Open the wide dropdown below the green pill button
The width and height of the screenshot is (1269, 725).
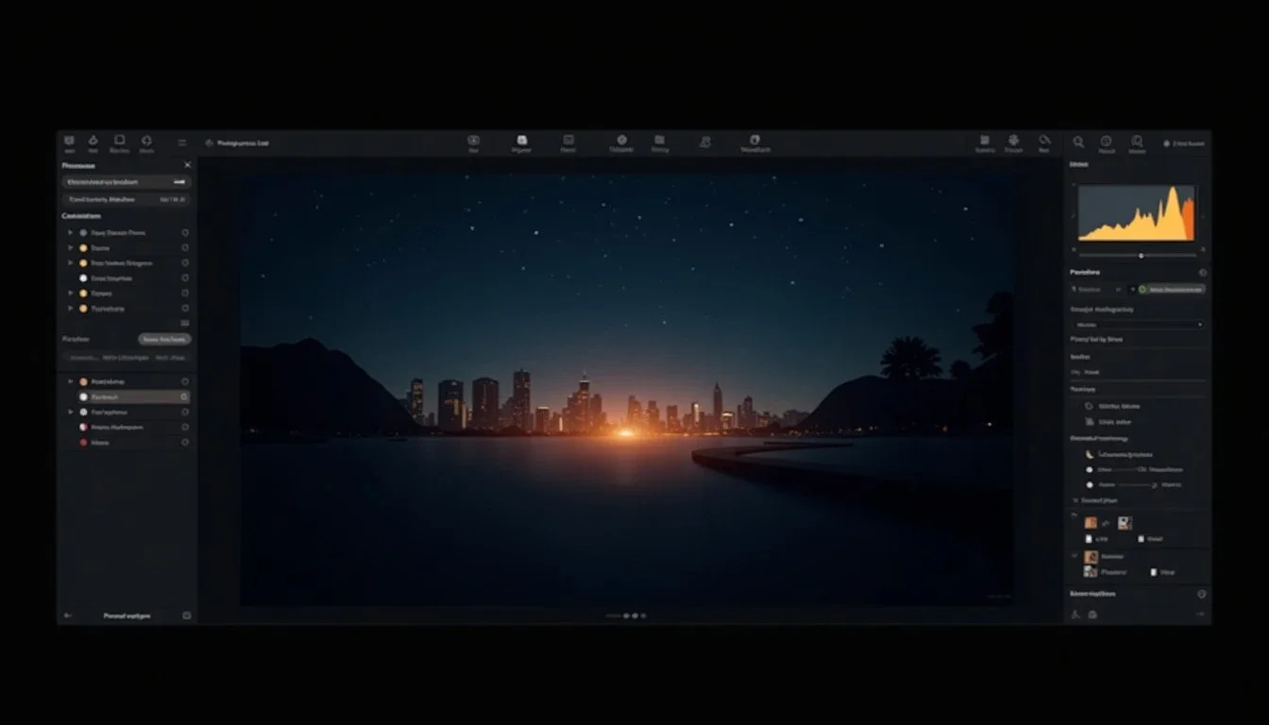(x=1138, y=324)
